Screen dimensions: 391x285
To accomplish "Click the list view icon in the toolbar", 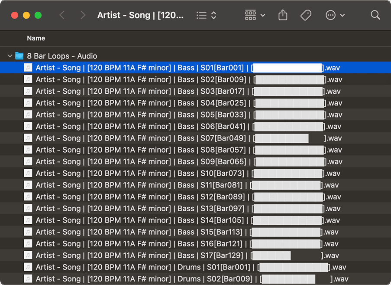I will point(201,15).
